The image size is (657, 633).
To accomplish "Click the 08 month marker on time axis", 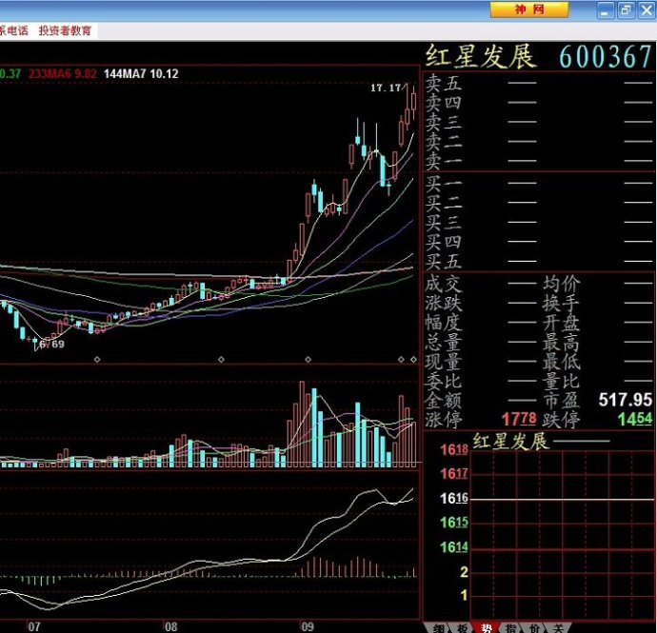I will pyautogui.click(x=170, y=626).
